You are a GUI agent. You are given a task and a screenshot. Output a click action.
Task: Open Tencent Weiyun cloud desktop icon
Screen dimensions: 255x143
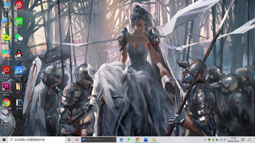(19, 70)
